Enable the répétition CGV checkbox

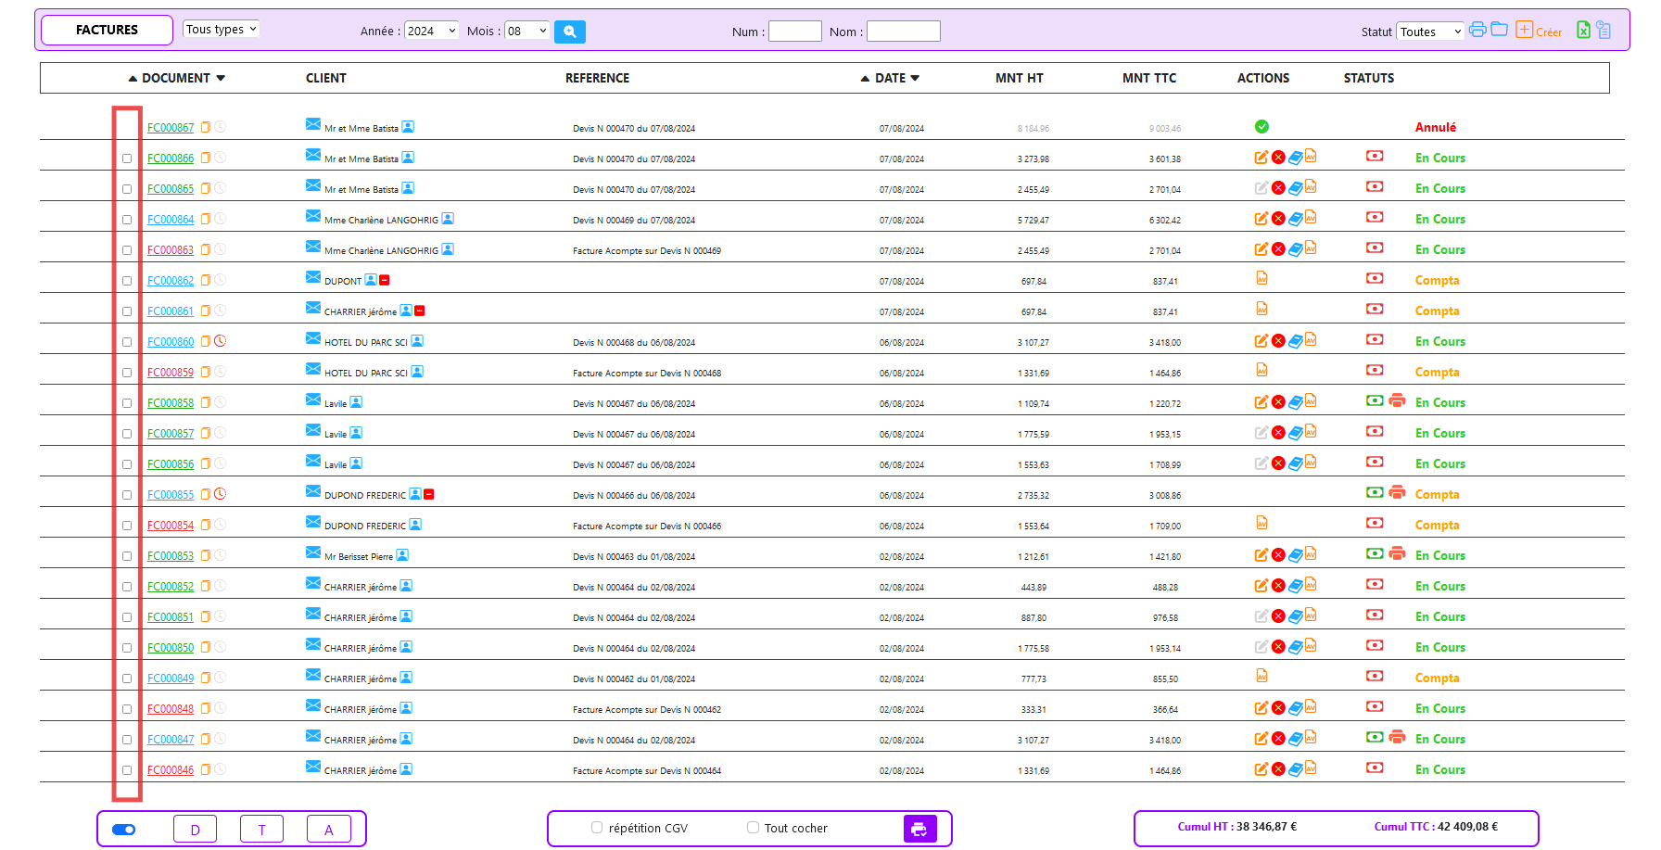[x=597, y=828]
